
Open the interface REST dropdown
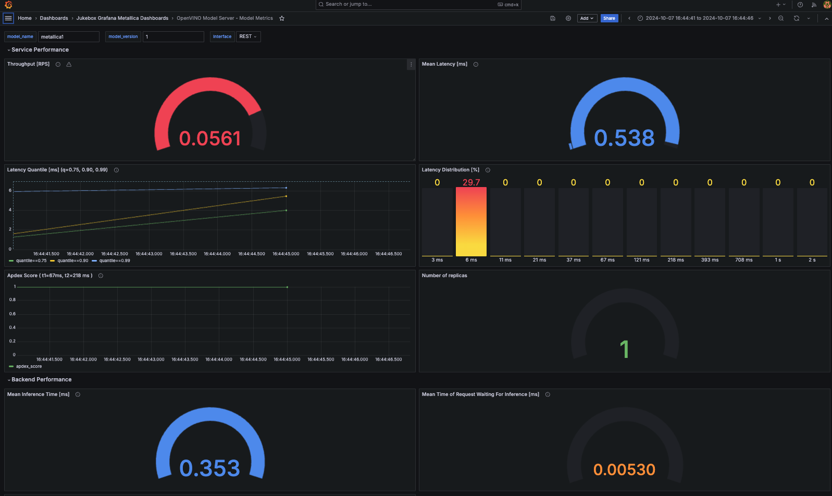tap(248, 36)
